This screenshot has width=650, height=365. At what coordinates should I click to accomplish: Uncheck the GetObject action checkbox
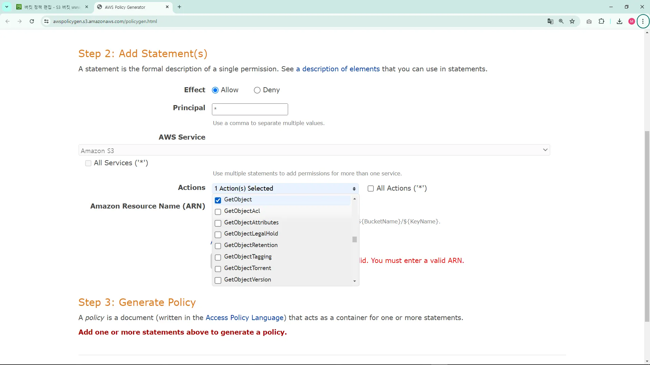[x=218, y=200]
